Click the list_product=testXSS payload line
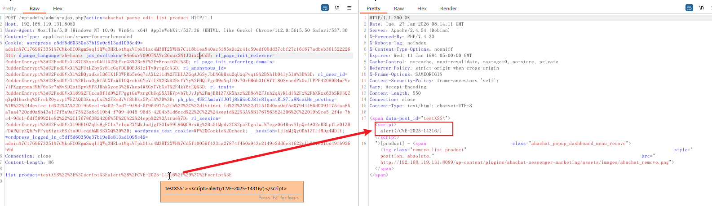 point(119,175)
